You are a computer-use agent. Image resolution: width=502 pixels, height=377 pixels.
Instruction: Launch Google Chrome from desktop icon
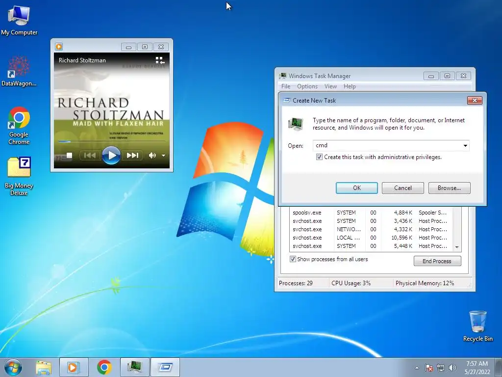pos(19,126)
